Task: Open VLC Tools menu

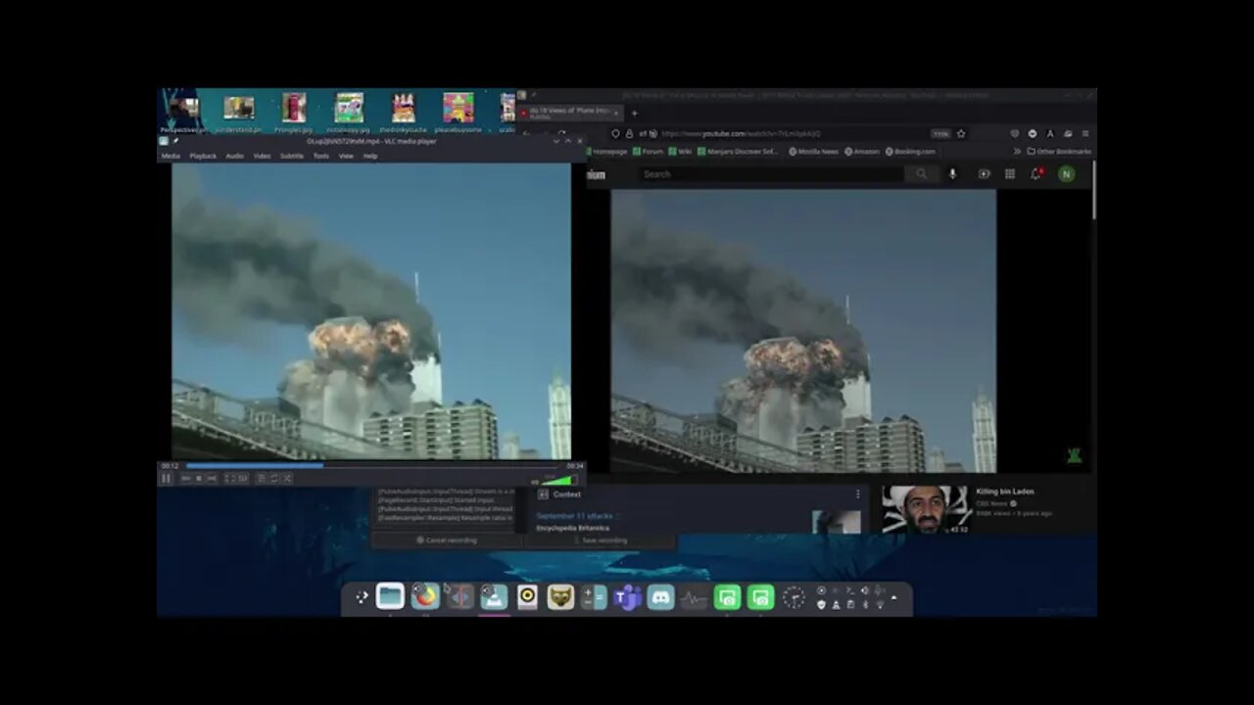Action: tap(321, 156)
